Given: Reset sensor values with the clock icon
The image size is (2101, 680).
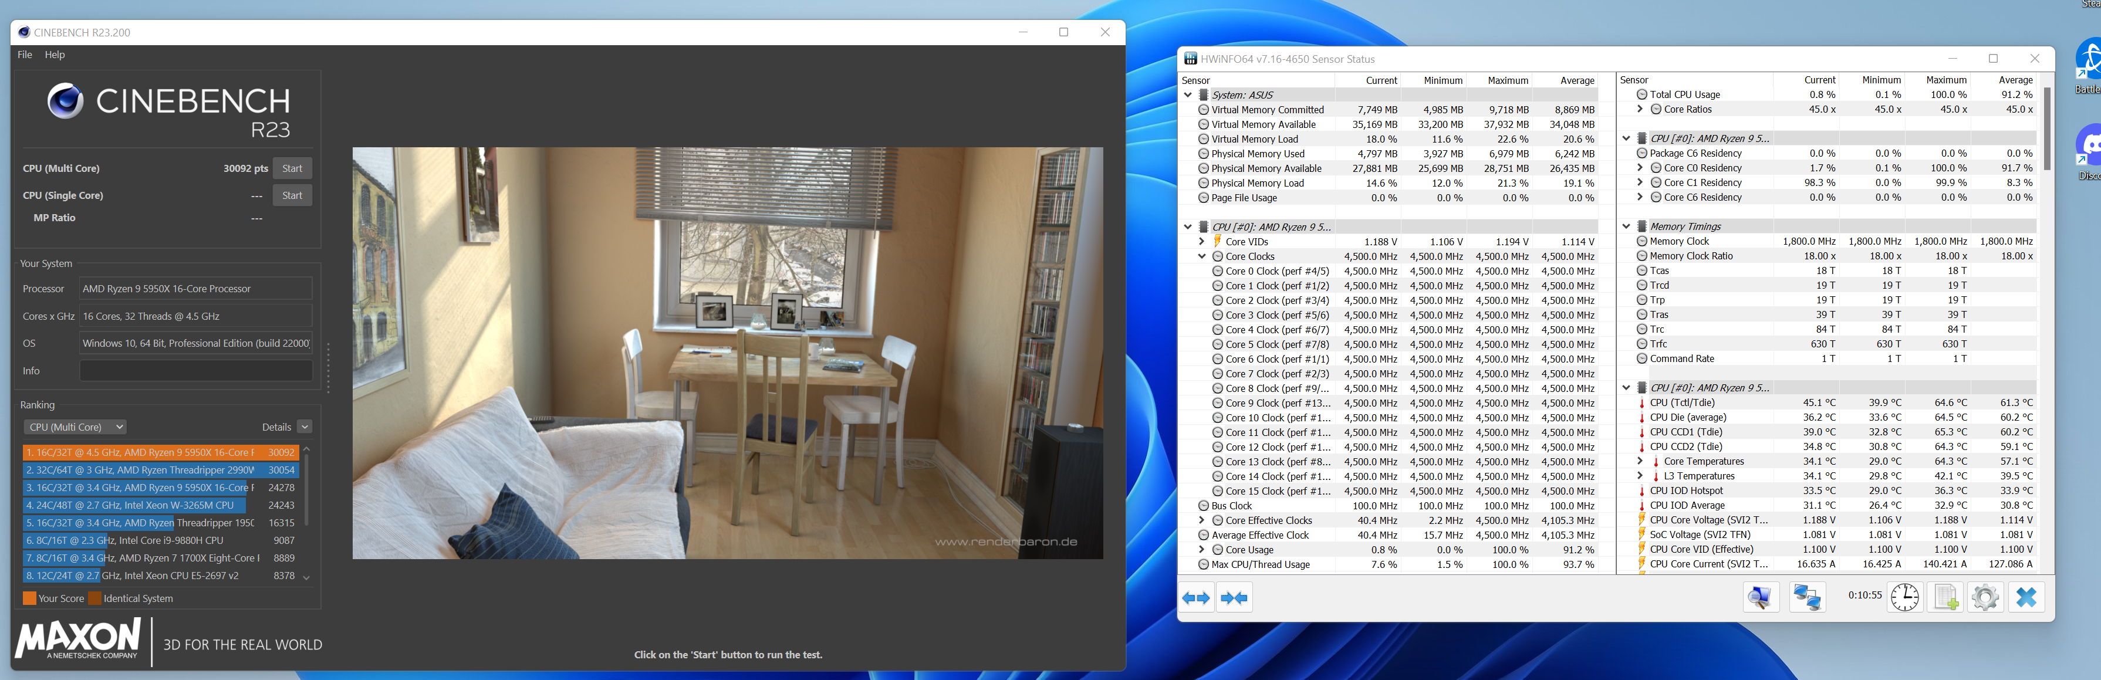Looking at the screenshot, I should [x=1904, y=598].
